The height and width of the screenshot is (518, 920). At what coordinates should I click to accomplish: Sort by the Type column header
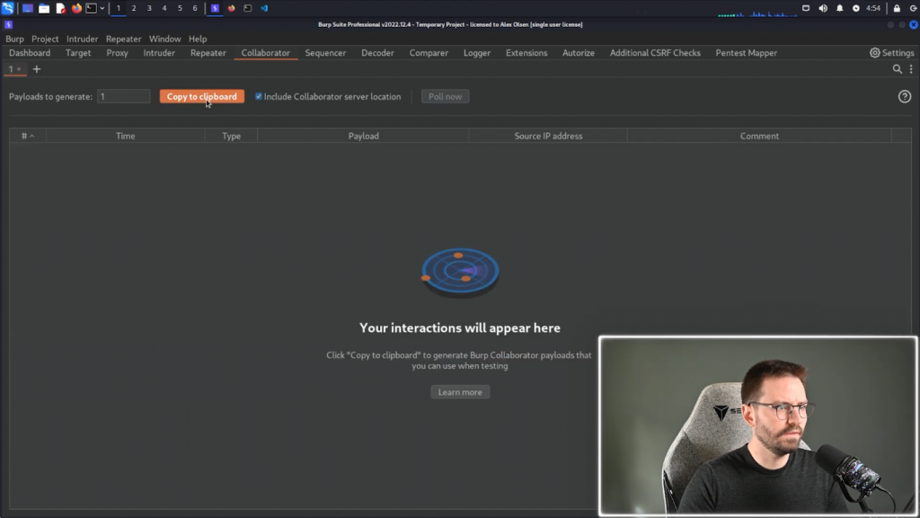point(231,136)
